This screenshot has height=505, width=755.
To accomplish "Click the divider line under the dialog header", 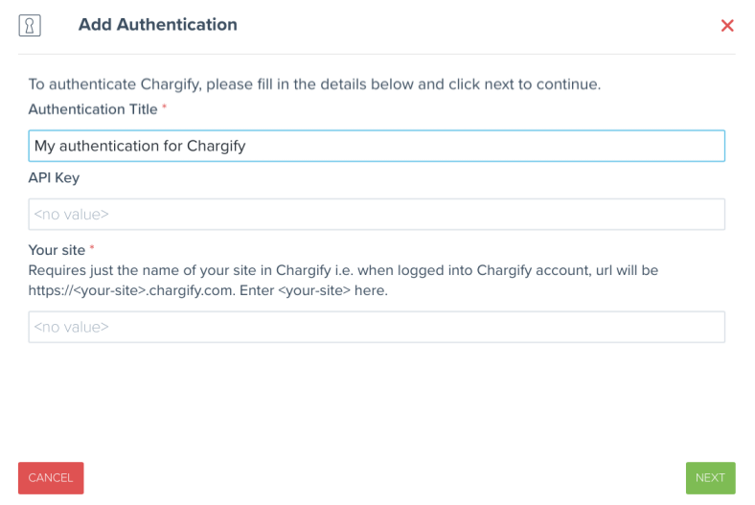I will tap(377, 54).
